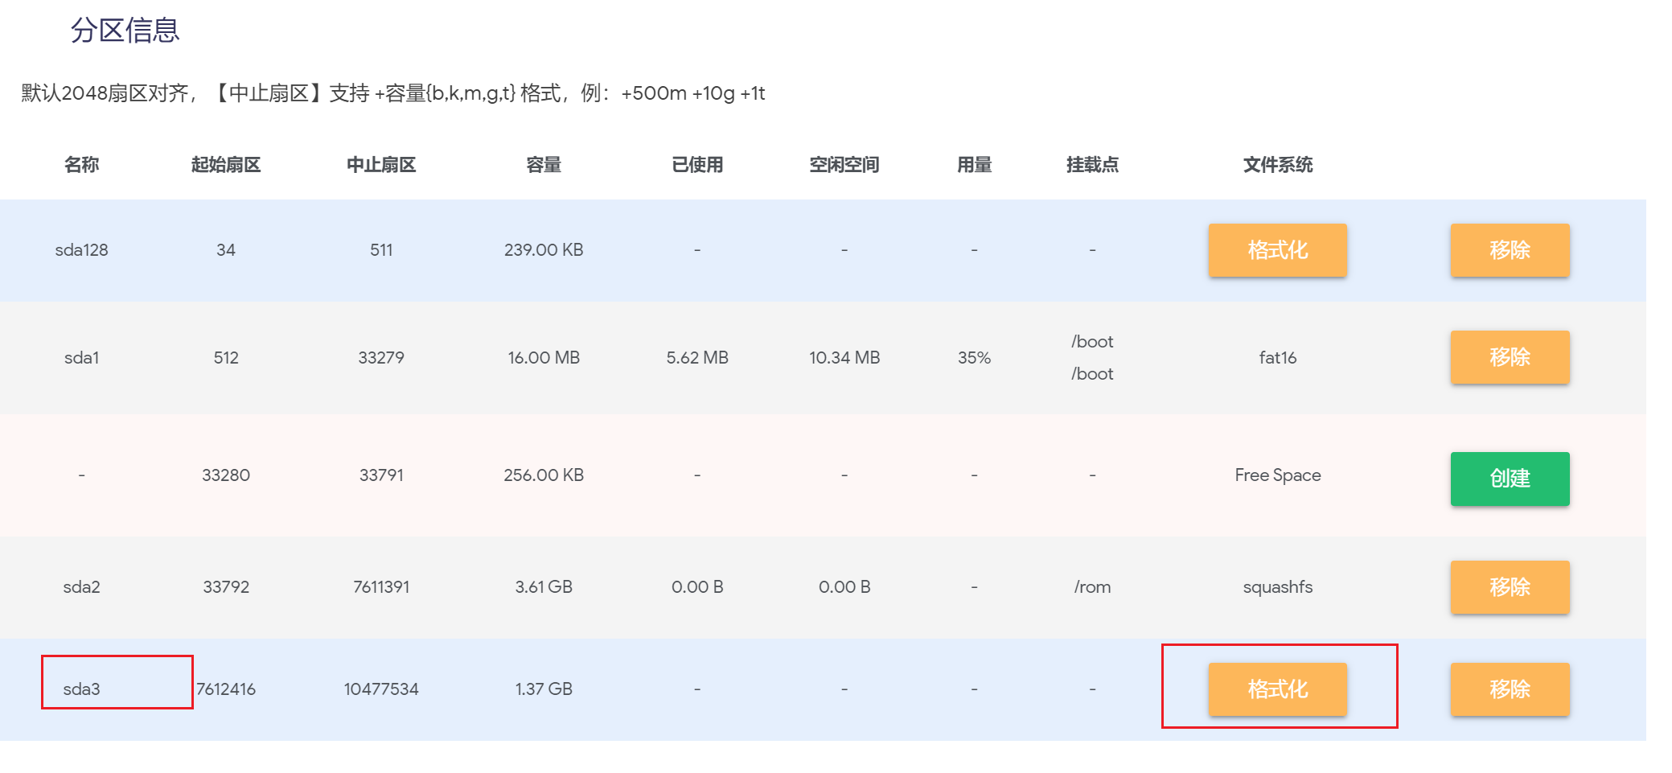This screenshot has width=1672, height=773.
Task: Click the 起始扇区 column header
Action: tap(226, 165)
